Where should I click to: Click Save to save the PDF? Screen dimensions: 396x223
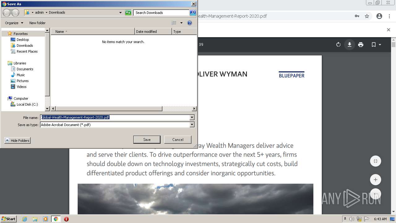tap(147, 140)
